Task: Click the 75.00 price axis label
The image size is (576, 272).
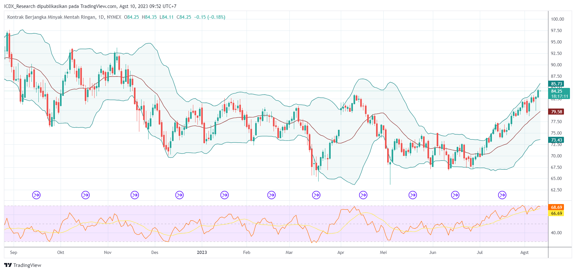Action: (556, 133)
